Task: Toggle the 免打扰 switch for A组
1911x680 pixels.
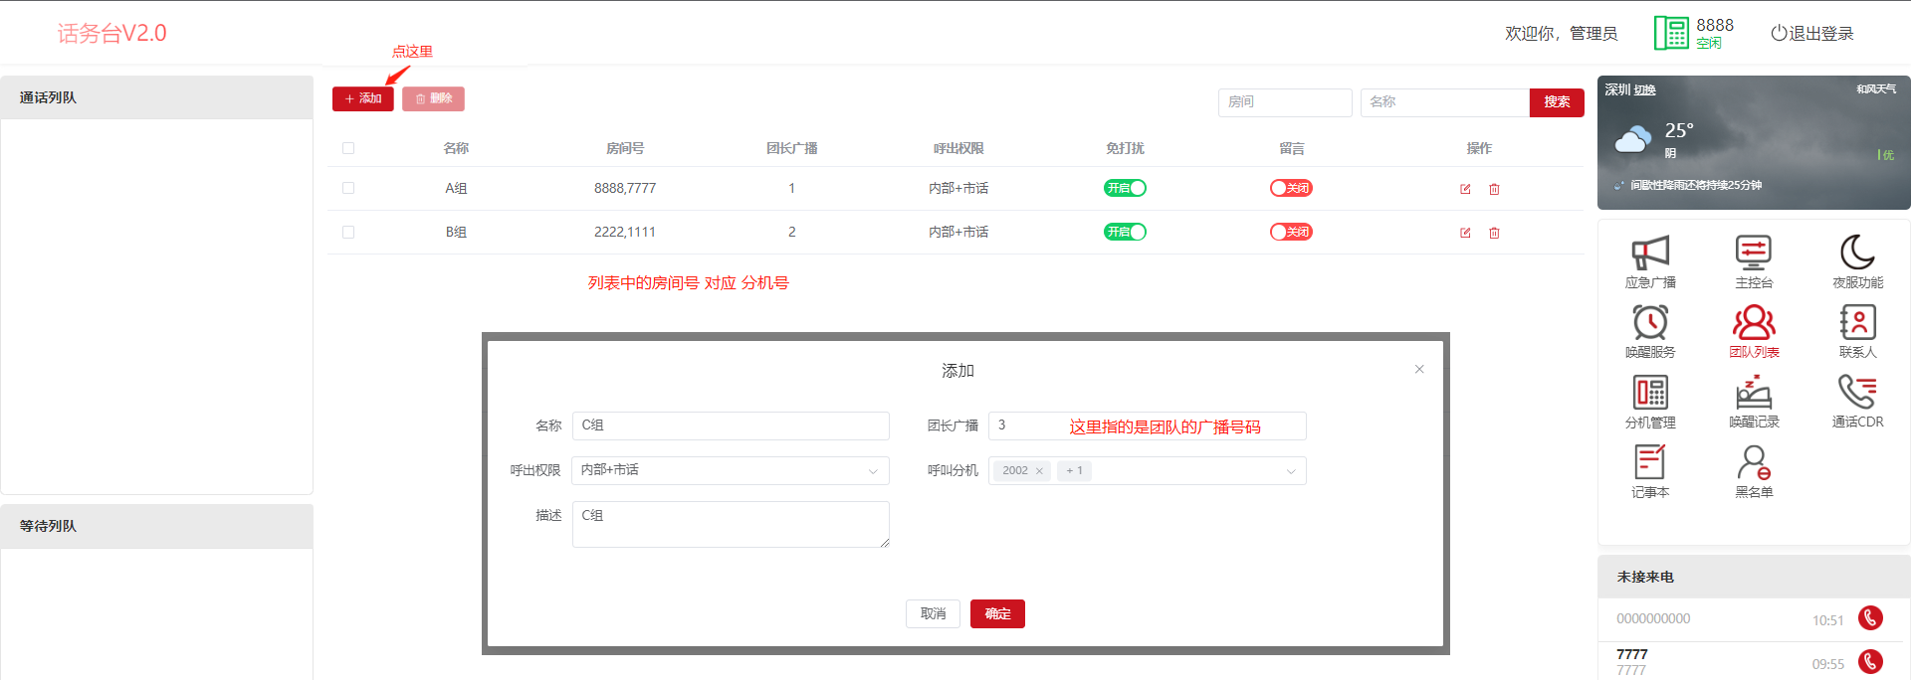Action: 1125,188
